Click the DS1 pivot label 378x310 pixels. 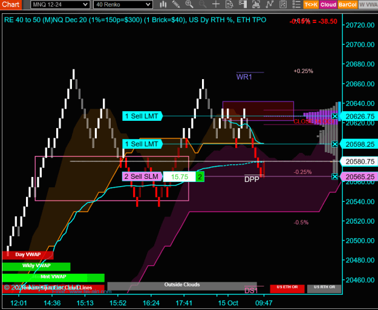(x=251, y=290)
